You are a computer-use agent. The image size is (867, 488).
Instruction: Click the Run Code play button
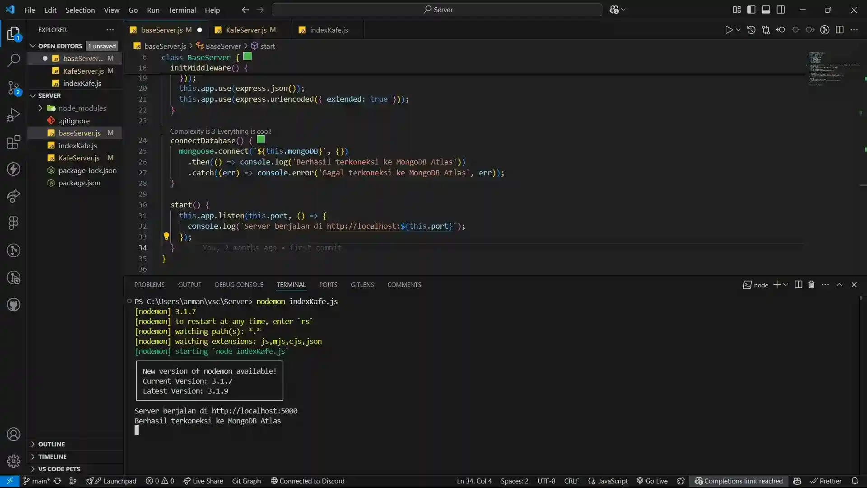[728, 30]
